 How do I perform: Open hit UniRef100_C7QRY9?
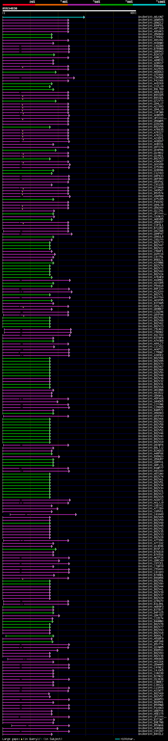(151, 566)
